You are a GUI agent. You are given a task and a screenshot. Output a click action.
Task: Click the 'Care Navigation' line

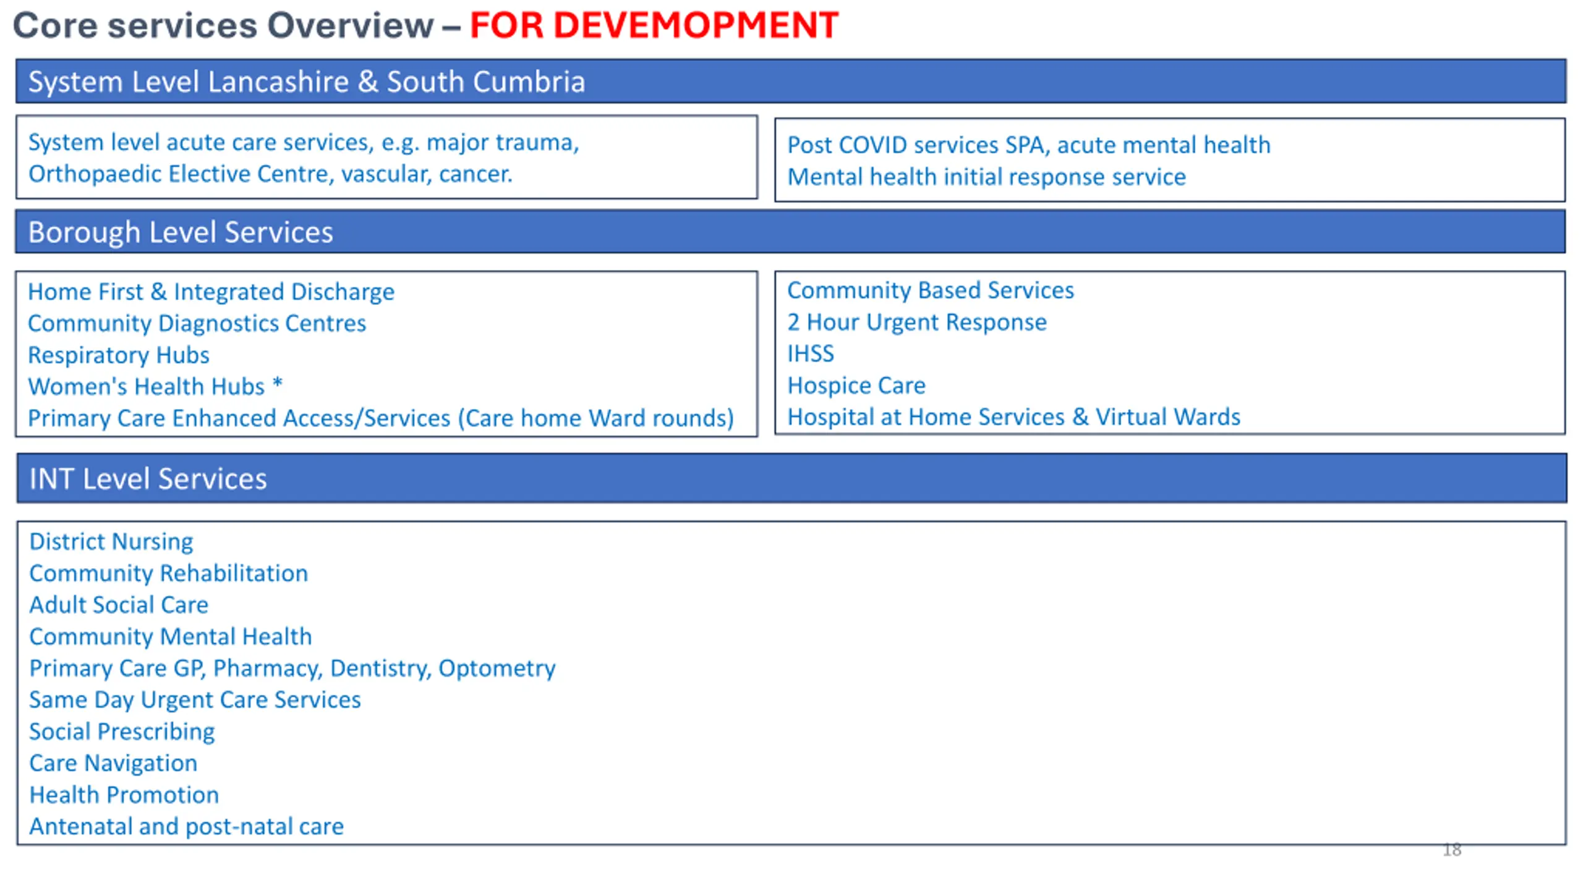point(113,763)
